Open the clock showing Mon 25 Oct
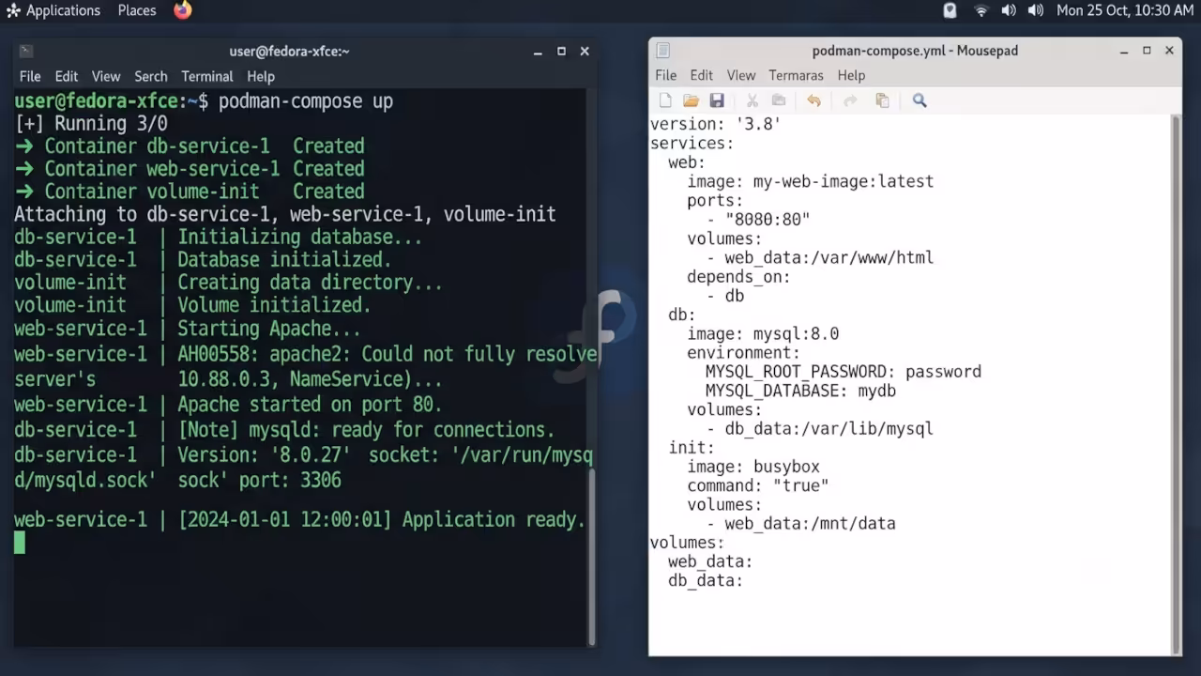The height and width of the screenshot is (676, 1201). point(1125,10)
